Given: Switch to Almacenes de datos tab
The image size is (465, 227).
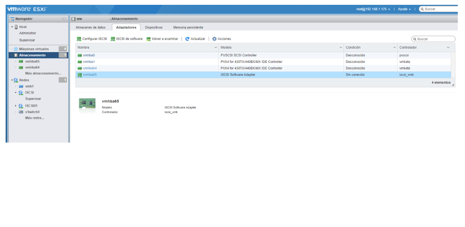Looking at the screenshot, I should (x=90, y=27).
